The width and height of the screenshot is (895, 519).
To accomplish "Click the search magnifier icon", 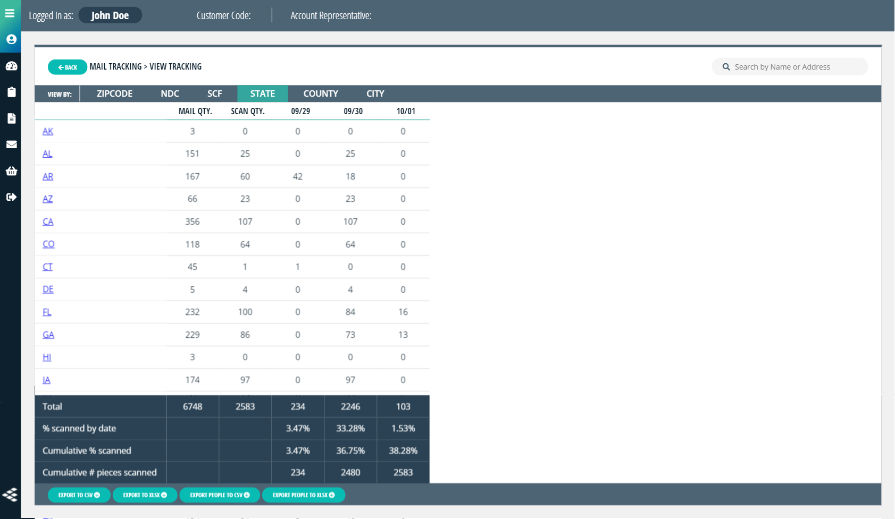I will [x=726, y=67].
